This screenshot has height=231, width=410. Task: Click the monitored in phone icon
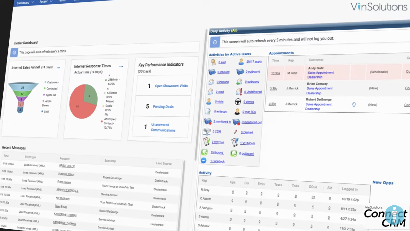208,122
